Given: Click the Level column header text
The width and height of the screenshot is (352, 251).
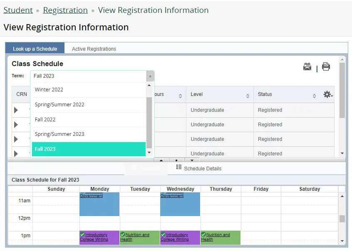Looking at the screenshot, I should (197, 94).
